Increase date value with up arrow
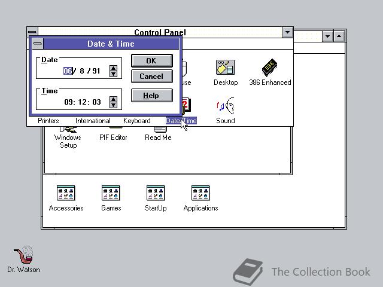This screenshot has height=287, width=383. (113, 68)
